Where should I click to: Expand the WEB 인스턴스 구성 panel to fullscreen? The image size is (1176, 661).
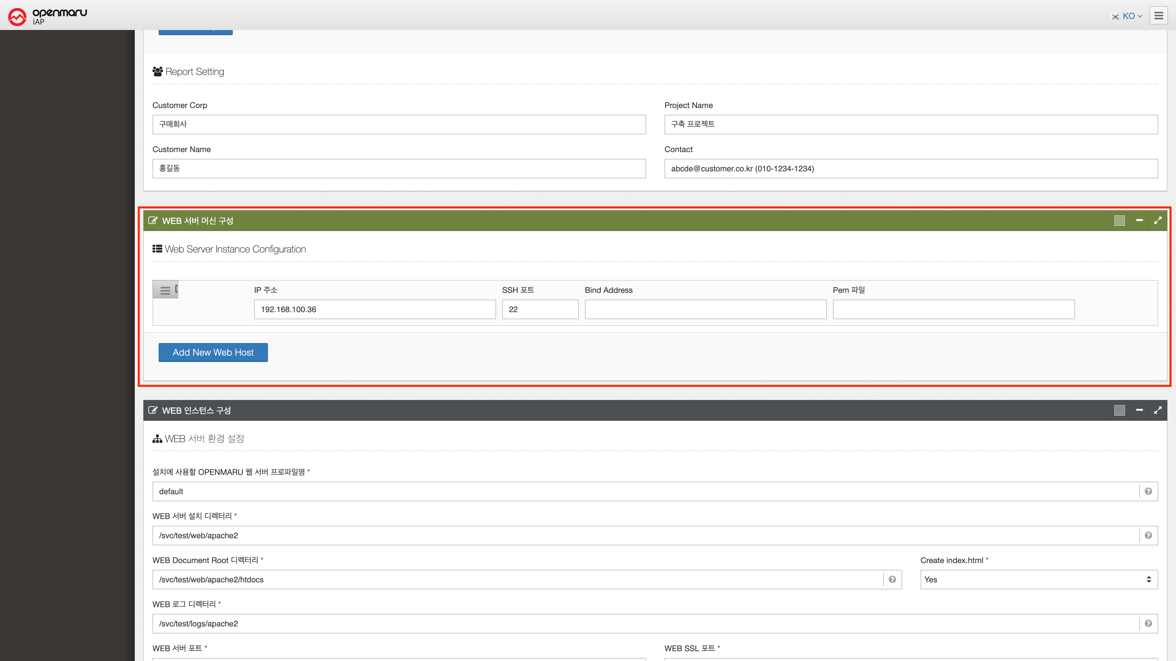tap(1158, 411)
